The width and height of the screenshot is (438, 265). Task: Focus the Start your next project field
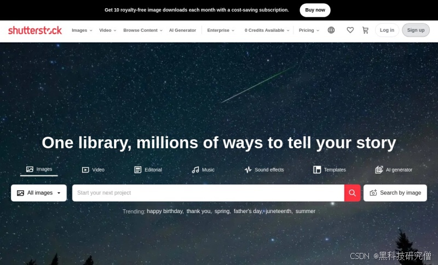coord(208,193)
